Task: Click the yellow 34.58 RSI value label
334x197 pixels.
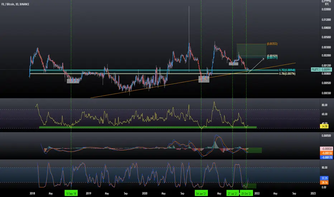Action: [x=324, y=126]
